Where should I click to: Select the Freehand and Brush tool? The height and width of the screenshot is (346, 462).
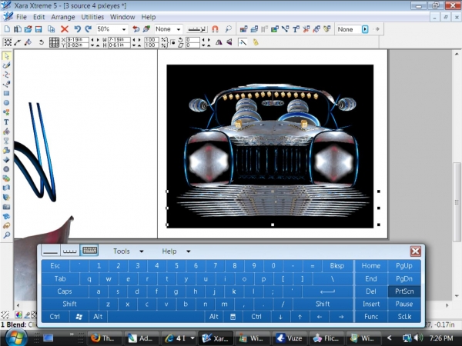click(6, 65)
